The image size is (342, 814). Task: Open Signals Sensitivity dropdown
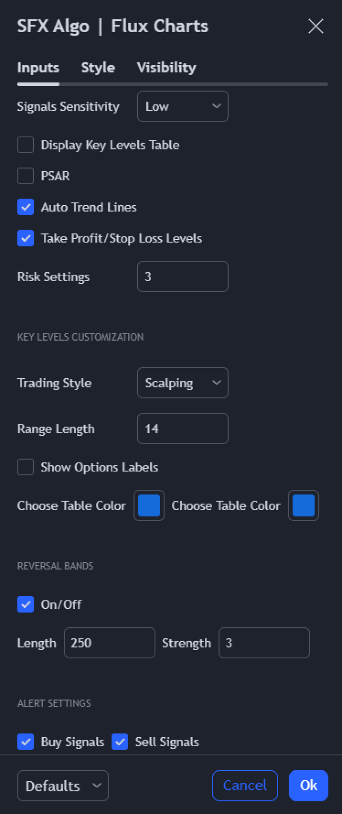[x=183, y=106]
